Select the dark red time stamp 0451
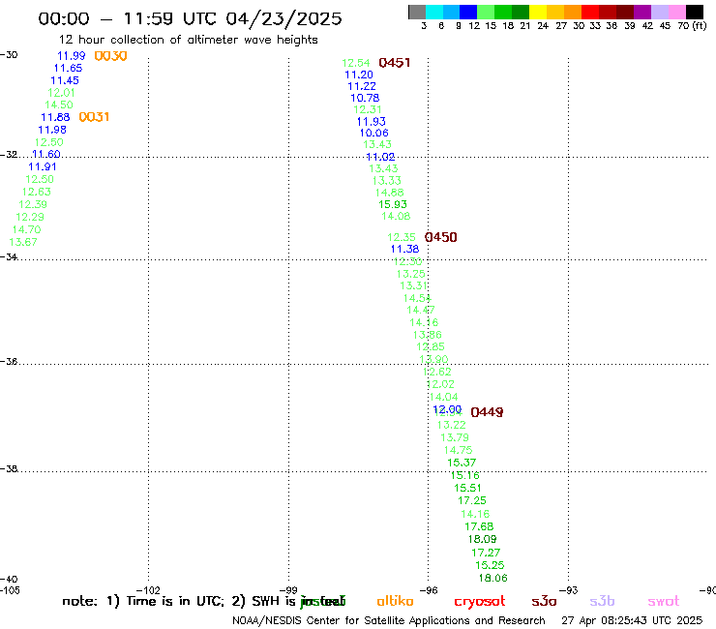This screenshot has height=629, width=716. click(x=395, y=63)
